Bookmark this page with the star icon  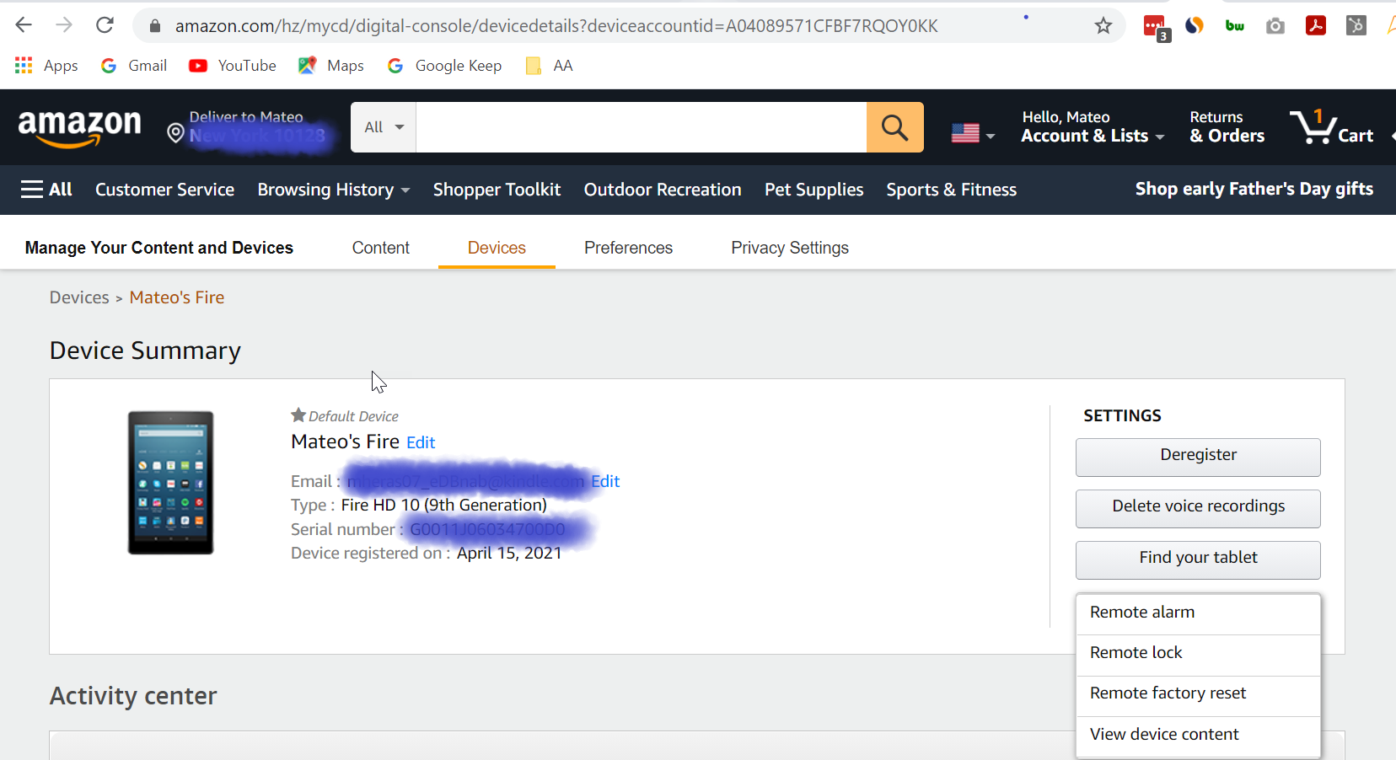click(x=1103, y=26)
